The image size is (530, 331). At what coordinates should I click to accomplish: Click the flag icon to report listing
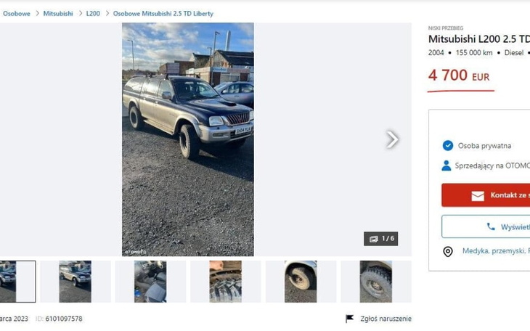(x=349, y=319)
